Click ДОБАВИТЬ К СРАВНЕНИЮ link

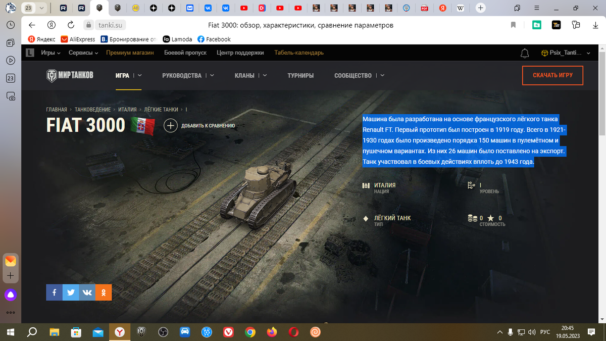pyautogui.click(x=208, y=126)
